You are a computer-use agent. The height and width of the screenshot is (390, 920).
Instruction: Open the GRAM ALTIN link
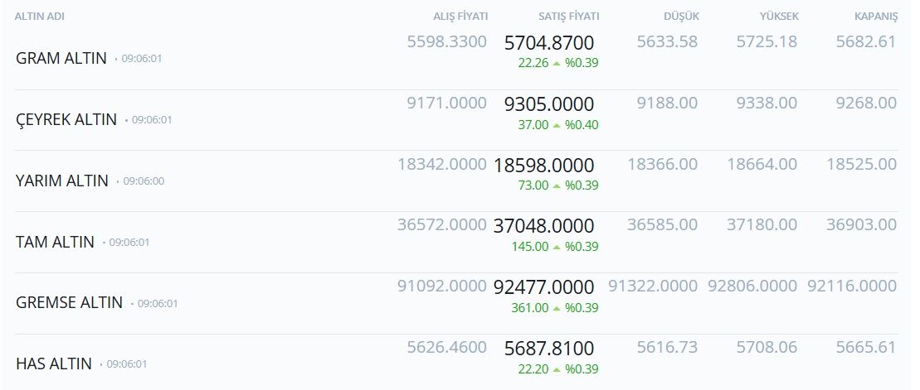61,59
